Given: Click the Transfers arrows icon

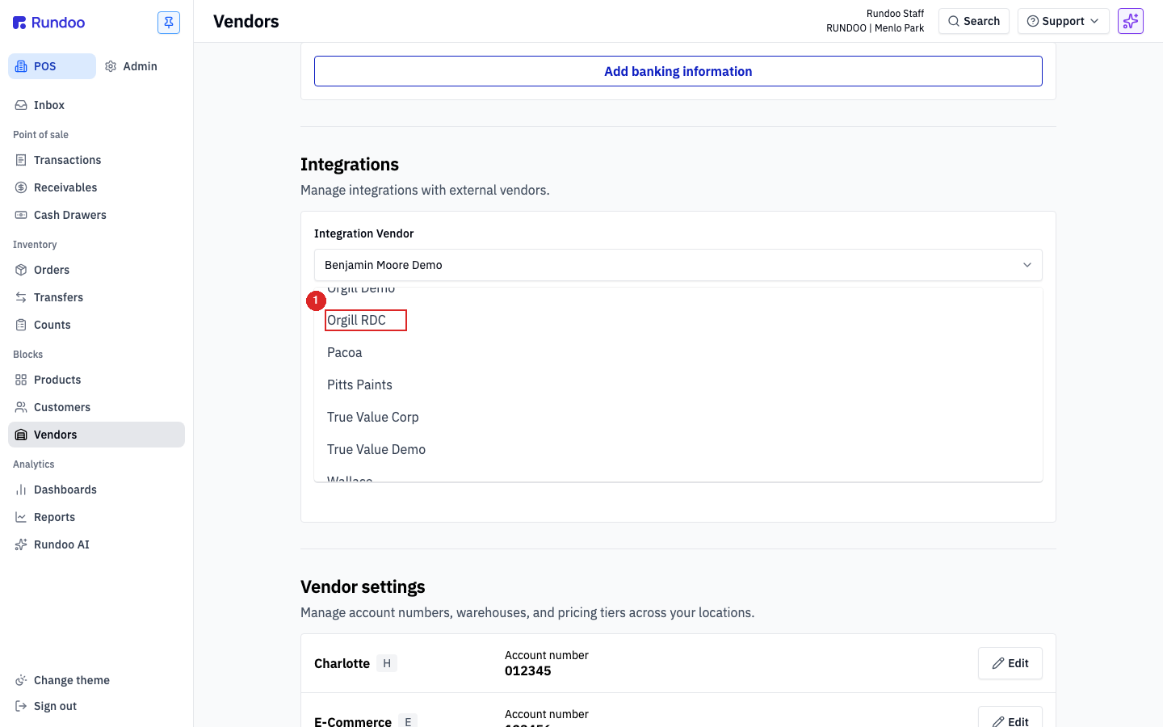Looking at the screenshot, I should 21,297.
